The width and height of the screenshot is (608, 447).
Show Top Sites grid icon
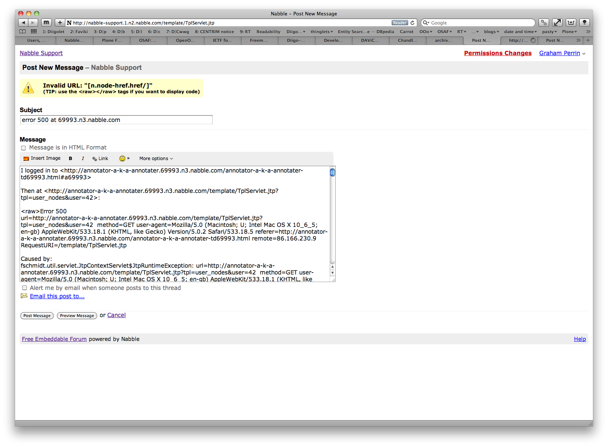pos(34,32)
